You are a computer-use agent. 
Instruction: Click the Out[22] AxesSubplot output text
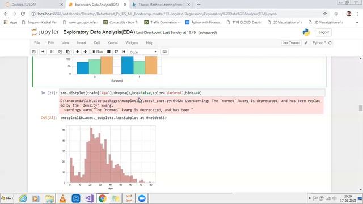click(x=113, y=118)
